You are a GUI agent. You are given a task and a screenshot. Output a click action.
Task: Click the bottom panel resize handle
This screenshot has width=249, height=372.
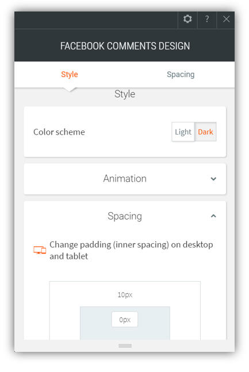[125, 346]
